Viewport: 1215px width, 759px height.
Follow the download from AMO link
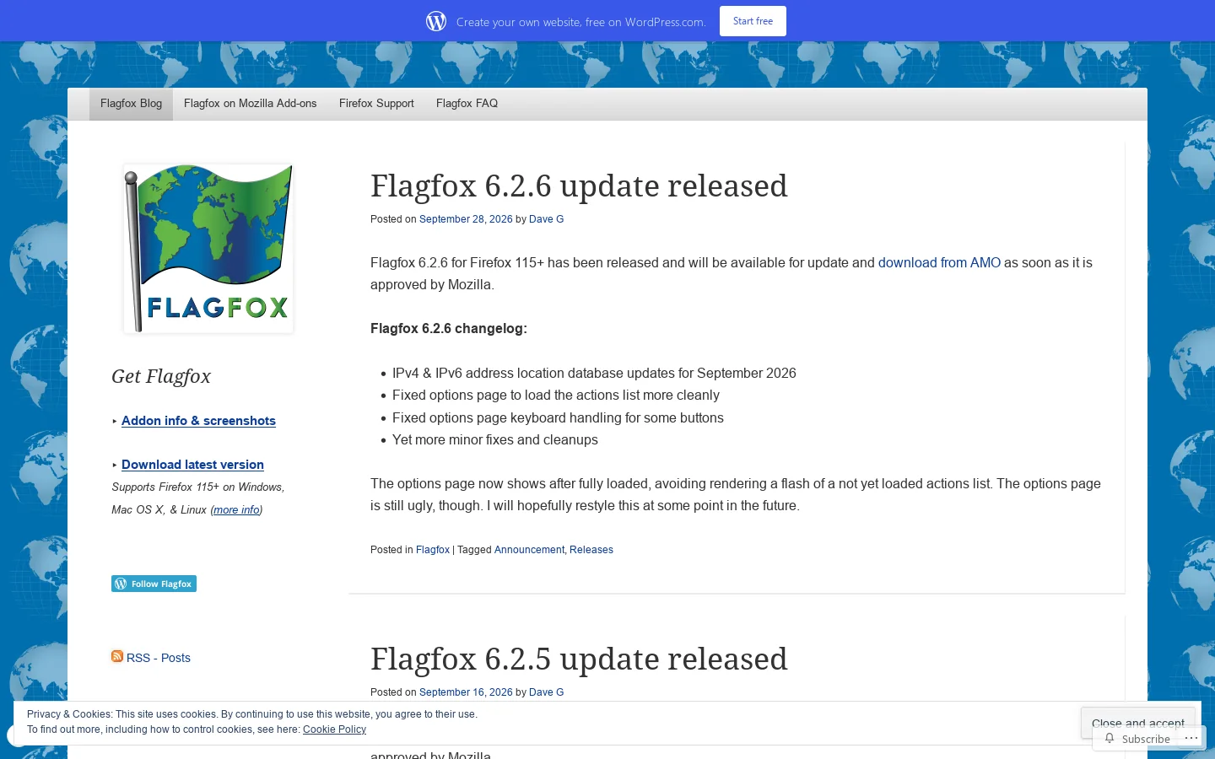[939, 263]
